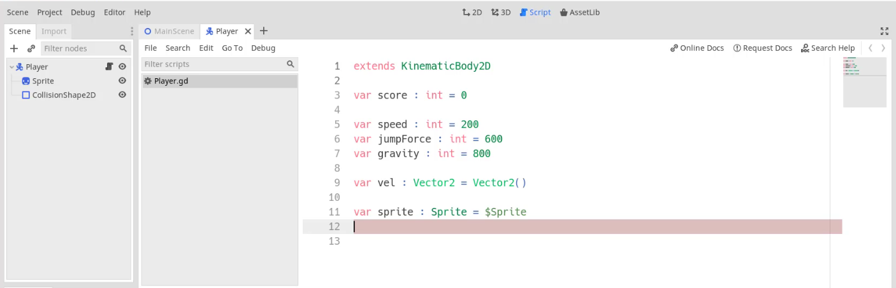The height and width of the screenshot is (288, 896).
Task: Switch to the 2D workspace
Action: tap(472, 12)
